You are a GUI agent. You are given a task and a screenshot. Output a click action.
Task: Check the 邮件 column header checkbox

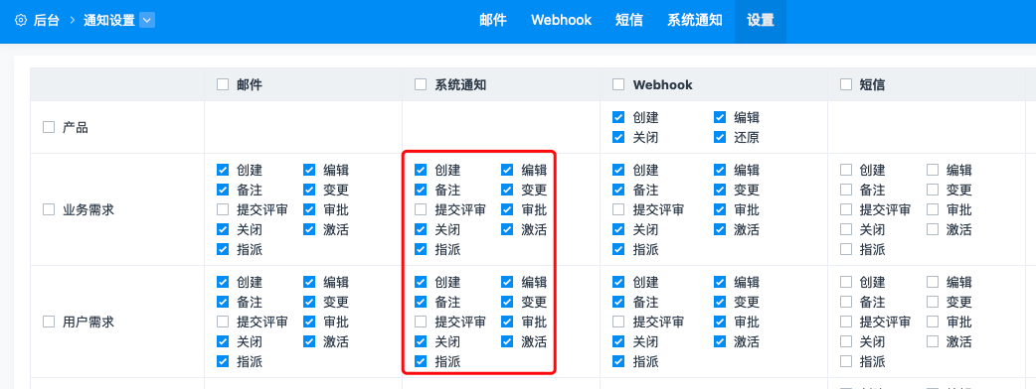tap(223, 84)
